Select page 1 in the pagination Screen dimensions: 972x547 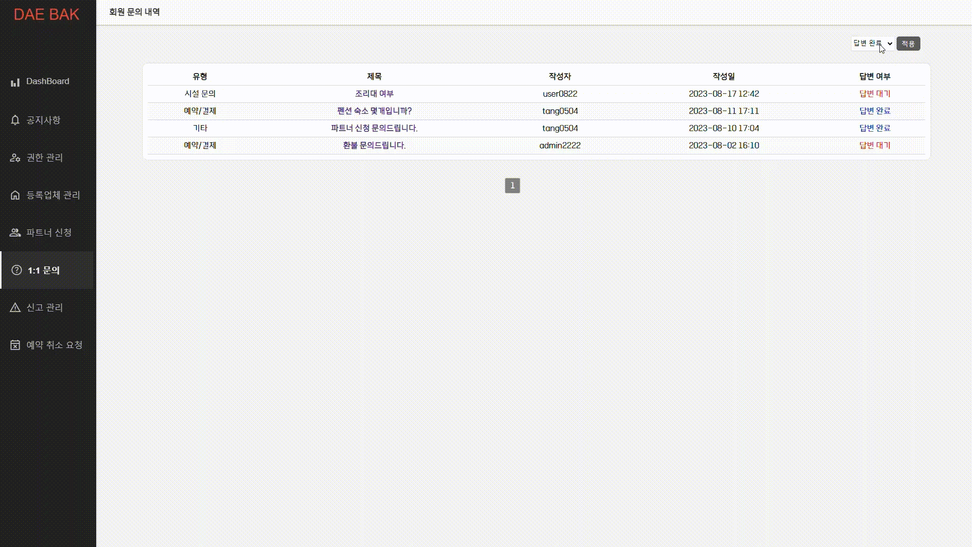(x=512, y=185)
